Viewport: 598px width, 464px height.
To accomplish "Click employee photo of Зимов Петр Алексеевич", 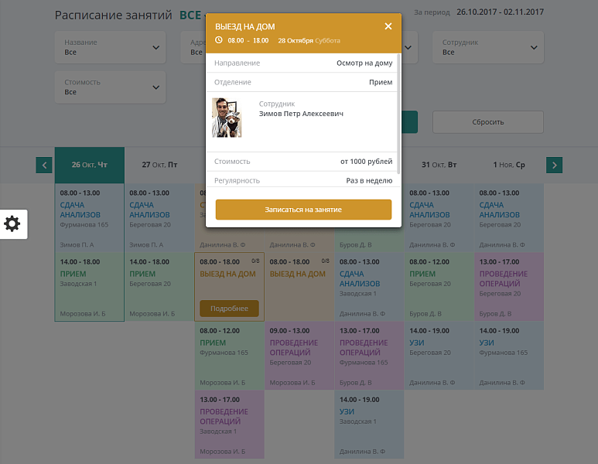I will 227,118.
